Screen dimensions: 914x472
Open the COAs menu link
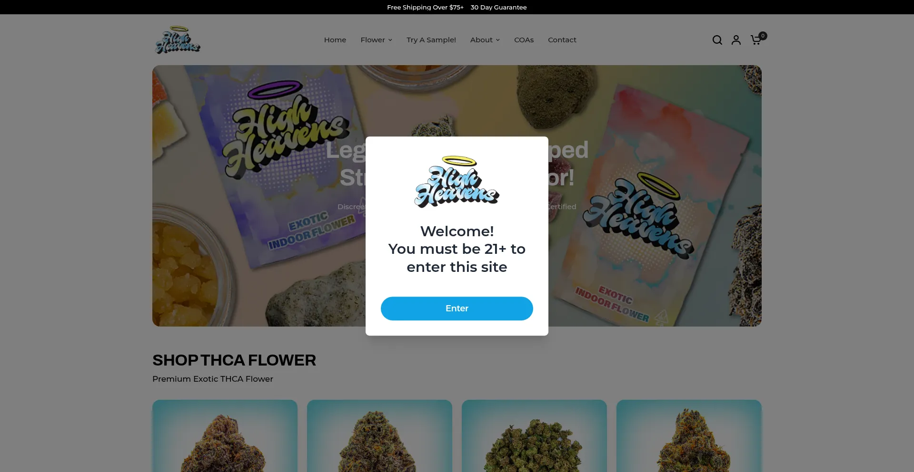[x=524, y=40]
